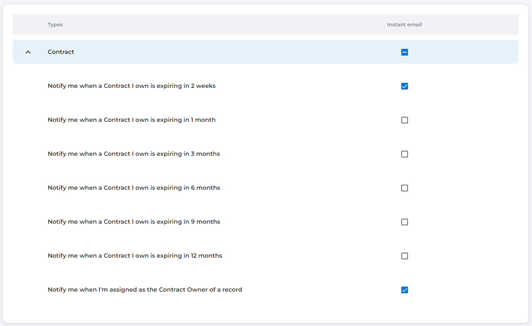Click the expiring in 1 month label
Screen dimensions: 532x326
pyautogui.click(x=132, y=120)
